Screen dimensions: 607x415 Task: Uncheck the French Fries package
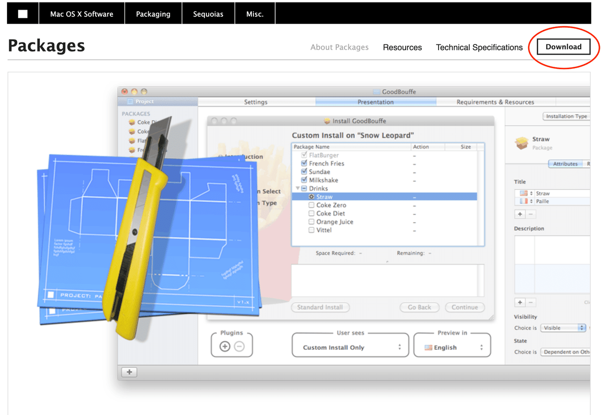[x=303, y=163]
